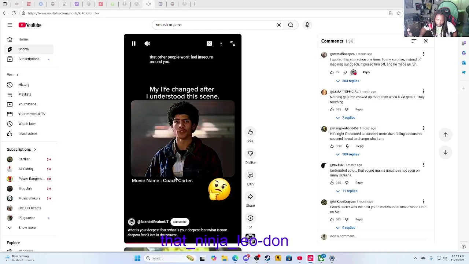Close the Comments panel

coord(426,41)
